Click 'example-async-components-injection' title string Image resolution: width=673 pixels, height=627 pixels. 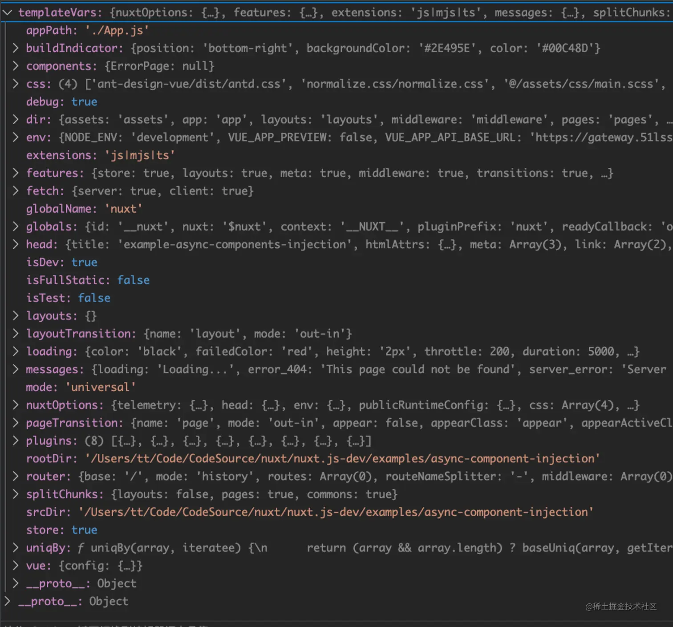point(235,244)
